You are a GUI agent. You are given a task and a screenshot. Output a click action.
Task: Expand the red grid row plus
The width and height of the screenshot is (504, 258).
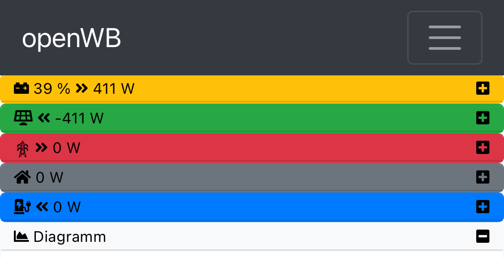(482, 148)
